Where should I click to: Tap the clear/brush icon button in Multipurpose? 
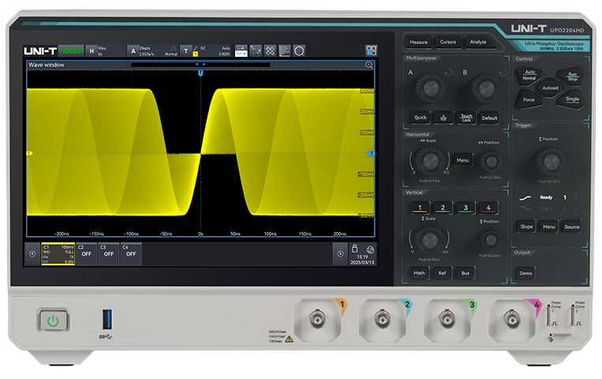(443, 118)
